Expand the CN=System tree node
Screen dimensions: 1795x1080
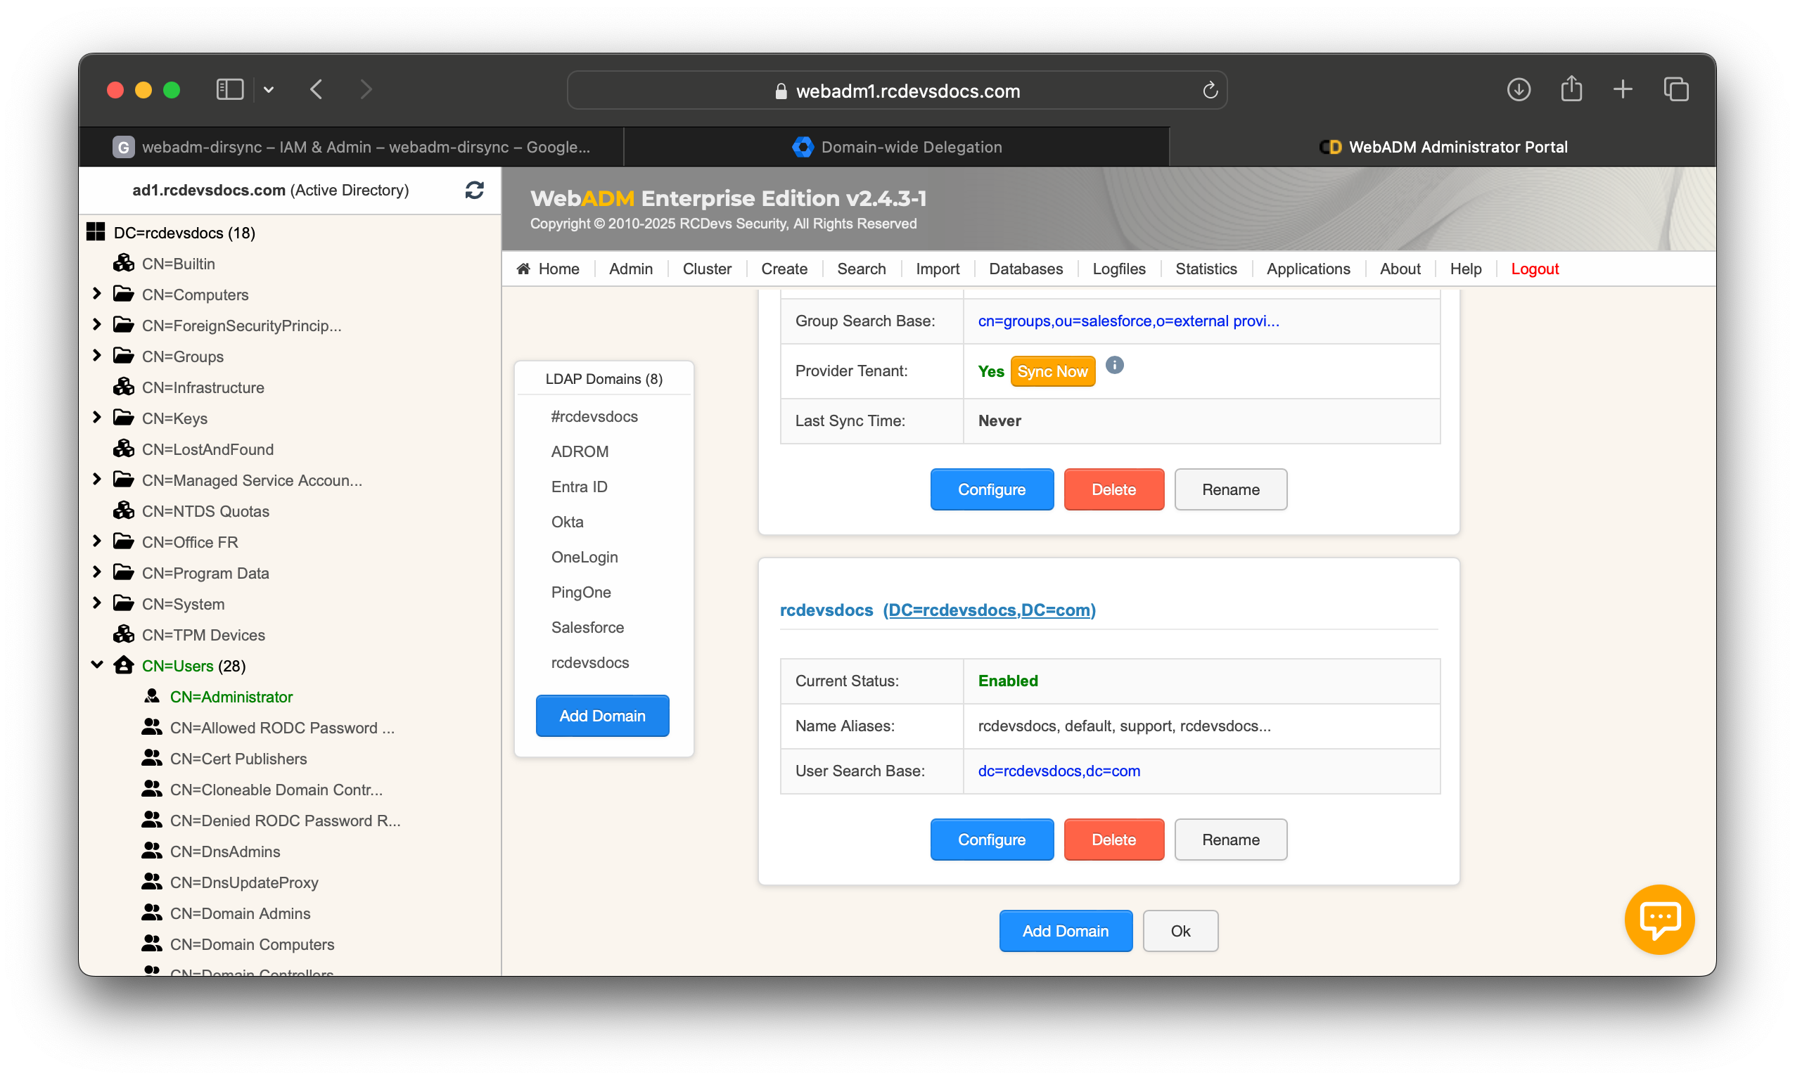(x=97, y=603)
